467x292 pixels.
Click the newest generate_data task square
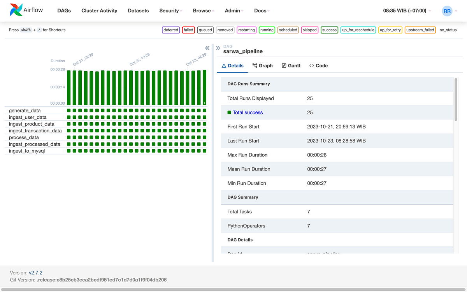pyautogui.click(x=204, y=111)
